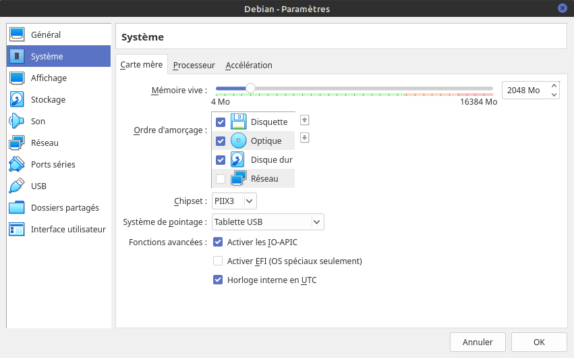Switch to the Carte mère tab
Image resolution: width=574 pixels, height=358 pixels.
[x=141, y=65]
